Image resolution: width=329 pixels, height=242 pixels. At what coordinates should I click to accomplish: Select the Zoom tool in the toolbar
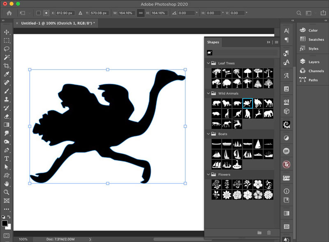[x=7, y=192]
